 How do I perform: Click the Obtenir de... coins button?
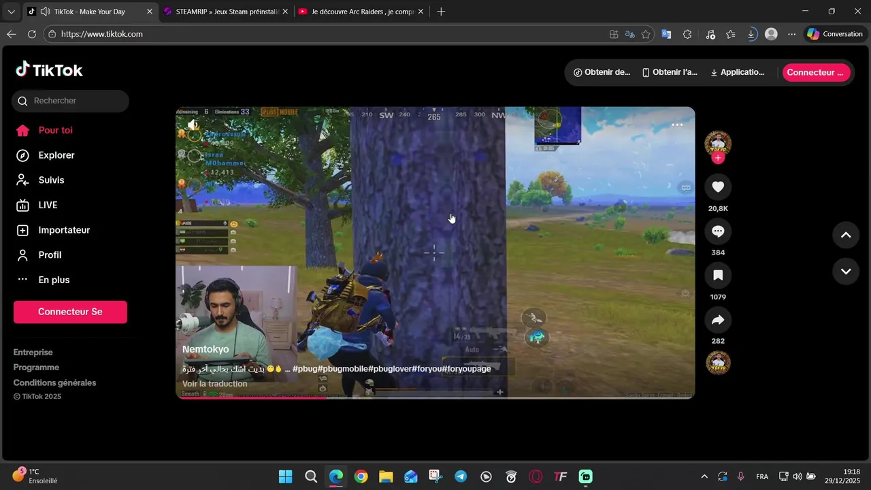(602, 72)
